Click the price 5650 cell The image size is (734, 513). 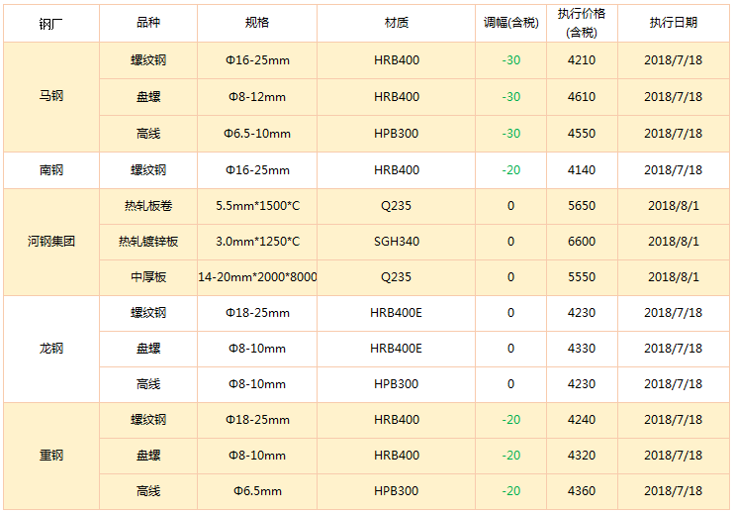pyautogui.click(x=582, y=206)
